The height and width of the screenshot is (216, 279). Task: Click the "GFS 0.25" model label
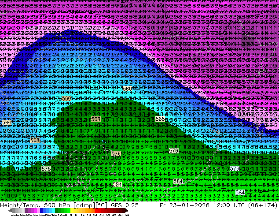(125, 205)
